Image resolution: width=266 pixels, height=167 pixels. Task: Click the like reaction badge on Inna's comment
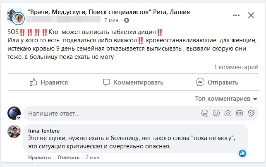pyautogui.click(x=243, y=153)
